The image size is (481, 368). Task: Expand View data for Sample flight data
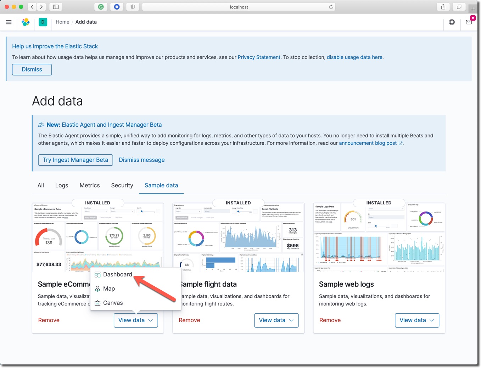click(276, 320)
